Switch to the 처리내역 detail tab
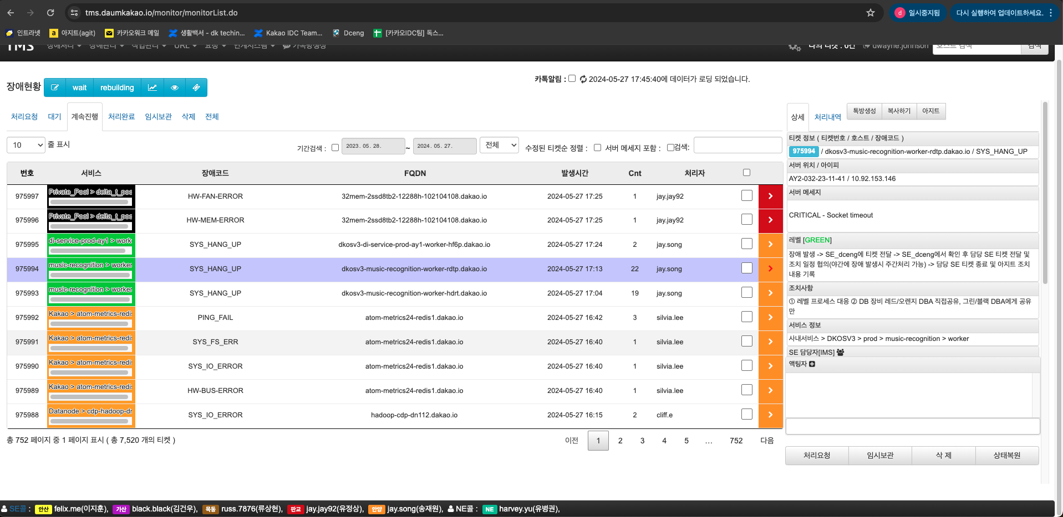Image resolution: width=1063 pixels, height=517 pixels. [828, 117]
